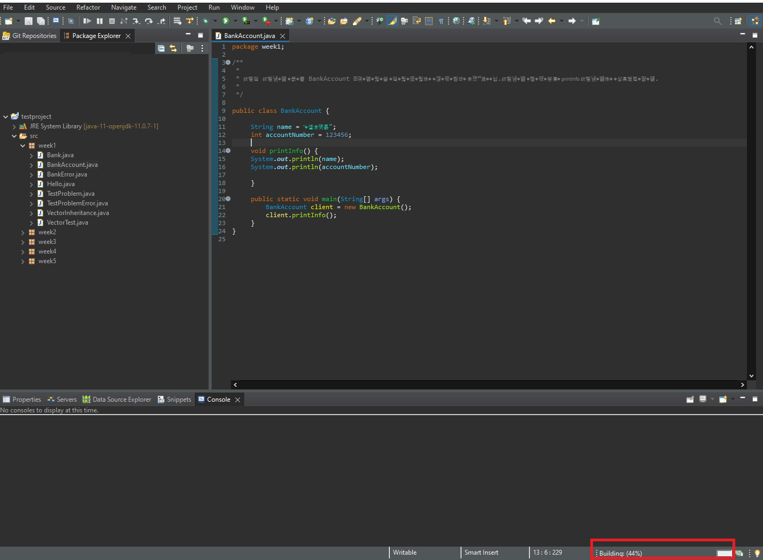Open the Refactor menu

[88, 7]
